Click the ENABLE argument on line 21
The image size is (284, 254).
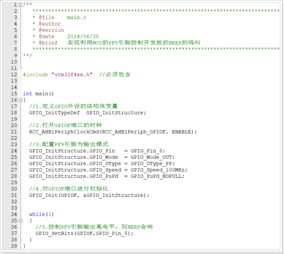[x=181, y=132]
